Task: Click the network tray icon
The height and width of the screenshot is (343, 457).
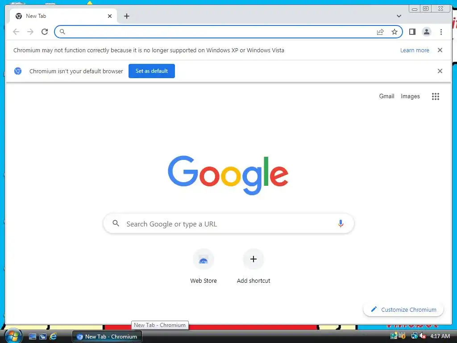Action: (x=414, y=336)
